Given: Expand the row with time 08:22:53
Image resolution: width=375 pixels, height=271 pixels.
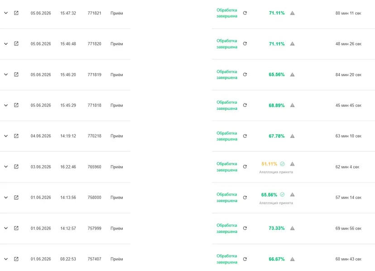Looking at the screenshot, I should [x=6, y=259].
